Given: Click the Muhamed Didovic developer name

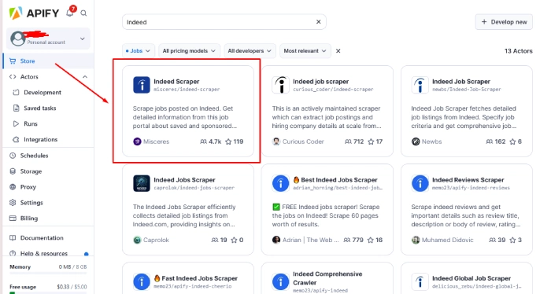Looking at the screenshot, I should click(447, 240).
